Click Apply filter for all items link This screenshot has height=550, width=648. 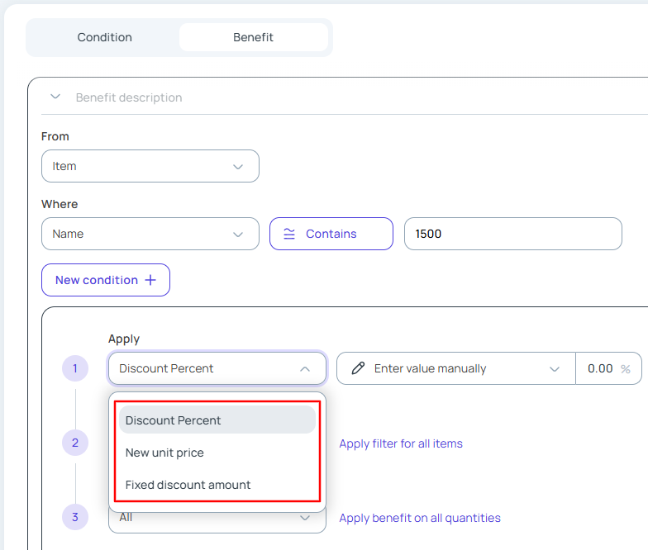(x=401, y=443)
